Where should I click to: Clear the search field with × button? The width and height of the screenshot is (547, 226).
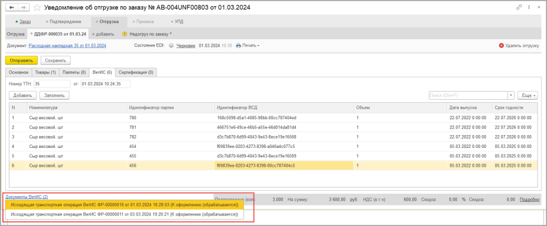pyautogui.click(x=511, y=95)
